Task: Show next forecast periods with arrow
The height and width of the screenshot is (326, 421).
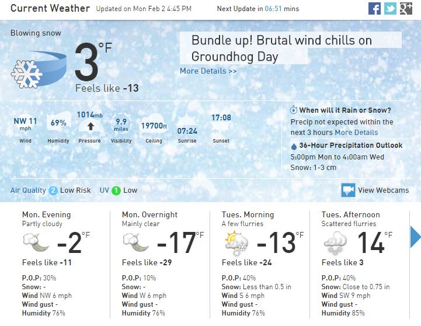Action: [415, 237]
